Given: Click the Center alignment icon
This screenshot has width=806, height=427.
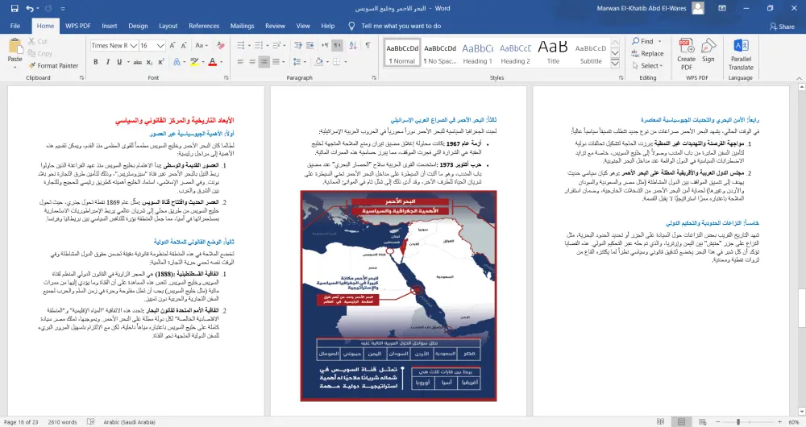Looking at the screenshot, I should pos(251,62).
